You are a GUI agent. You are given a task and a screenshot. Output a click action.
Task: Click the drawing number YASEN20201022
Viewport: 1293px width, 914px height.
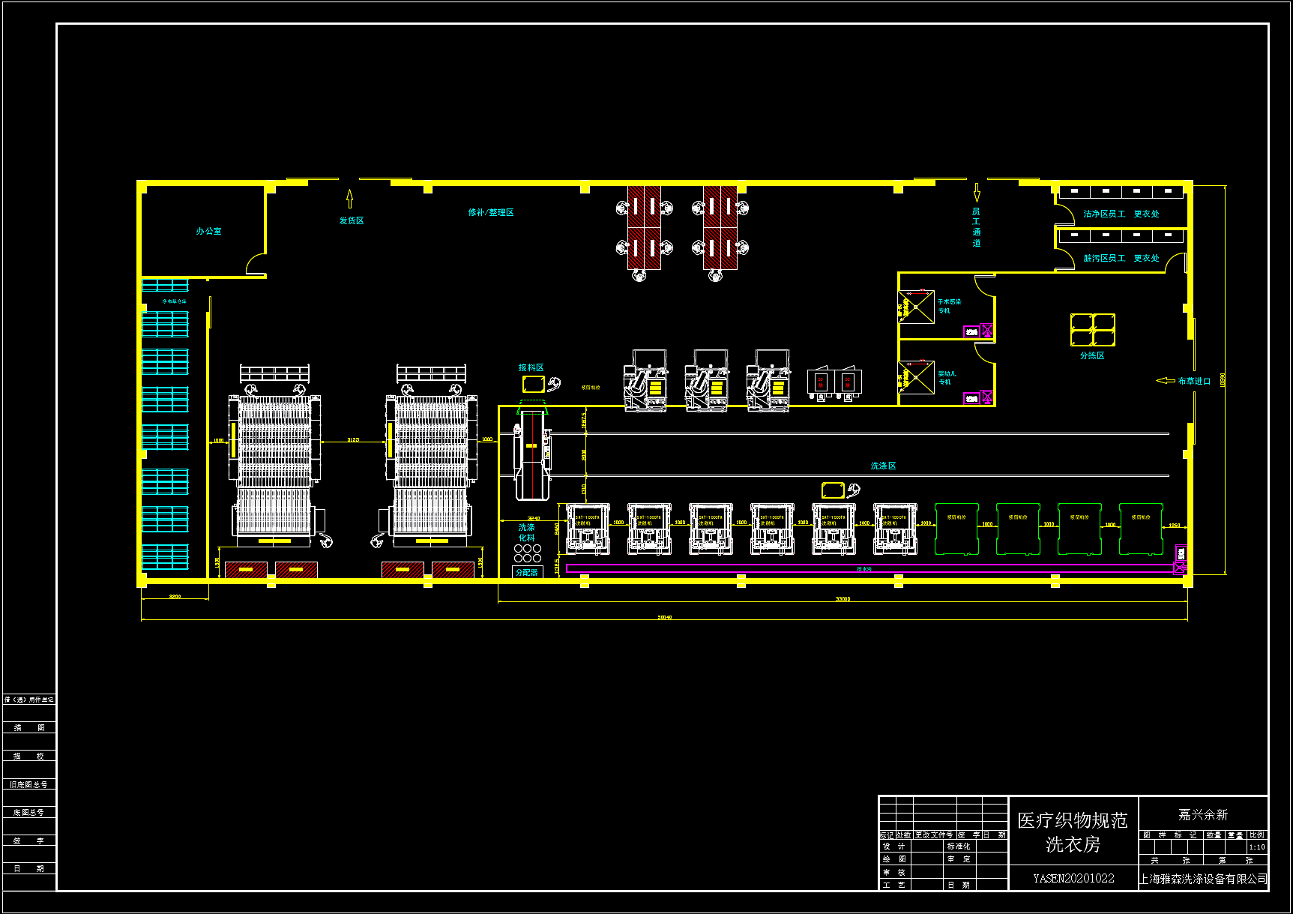(1073, 879)
